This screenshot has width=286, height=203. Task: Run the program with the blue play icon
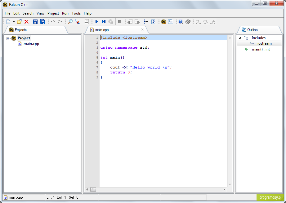pos(96,22)
